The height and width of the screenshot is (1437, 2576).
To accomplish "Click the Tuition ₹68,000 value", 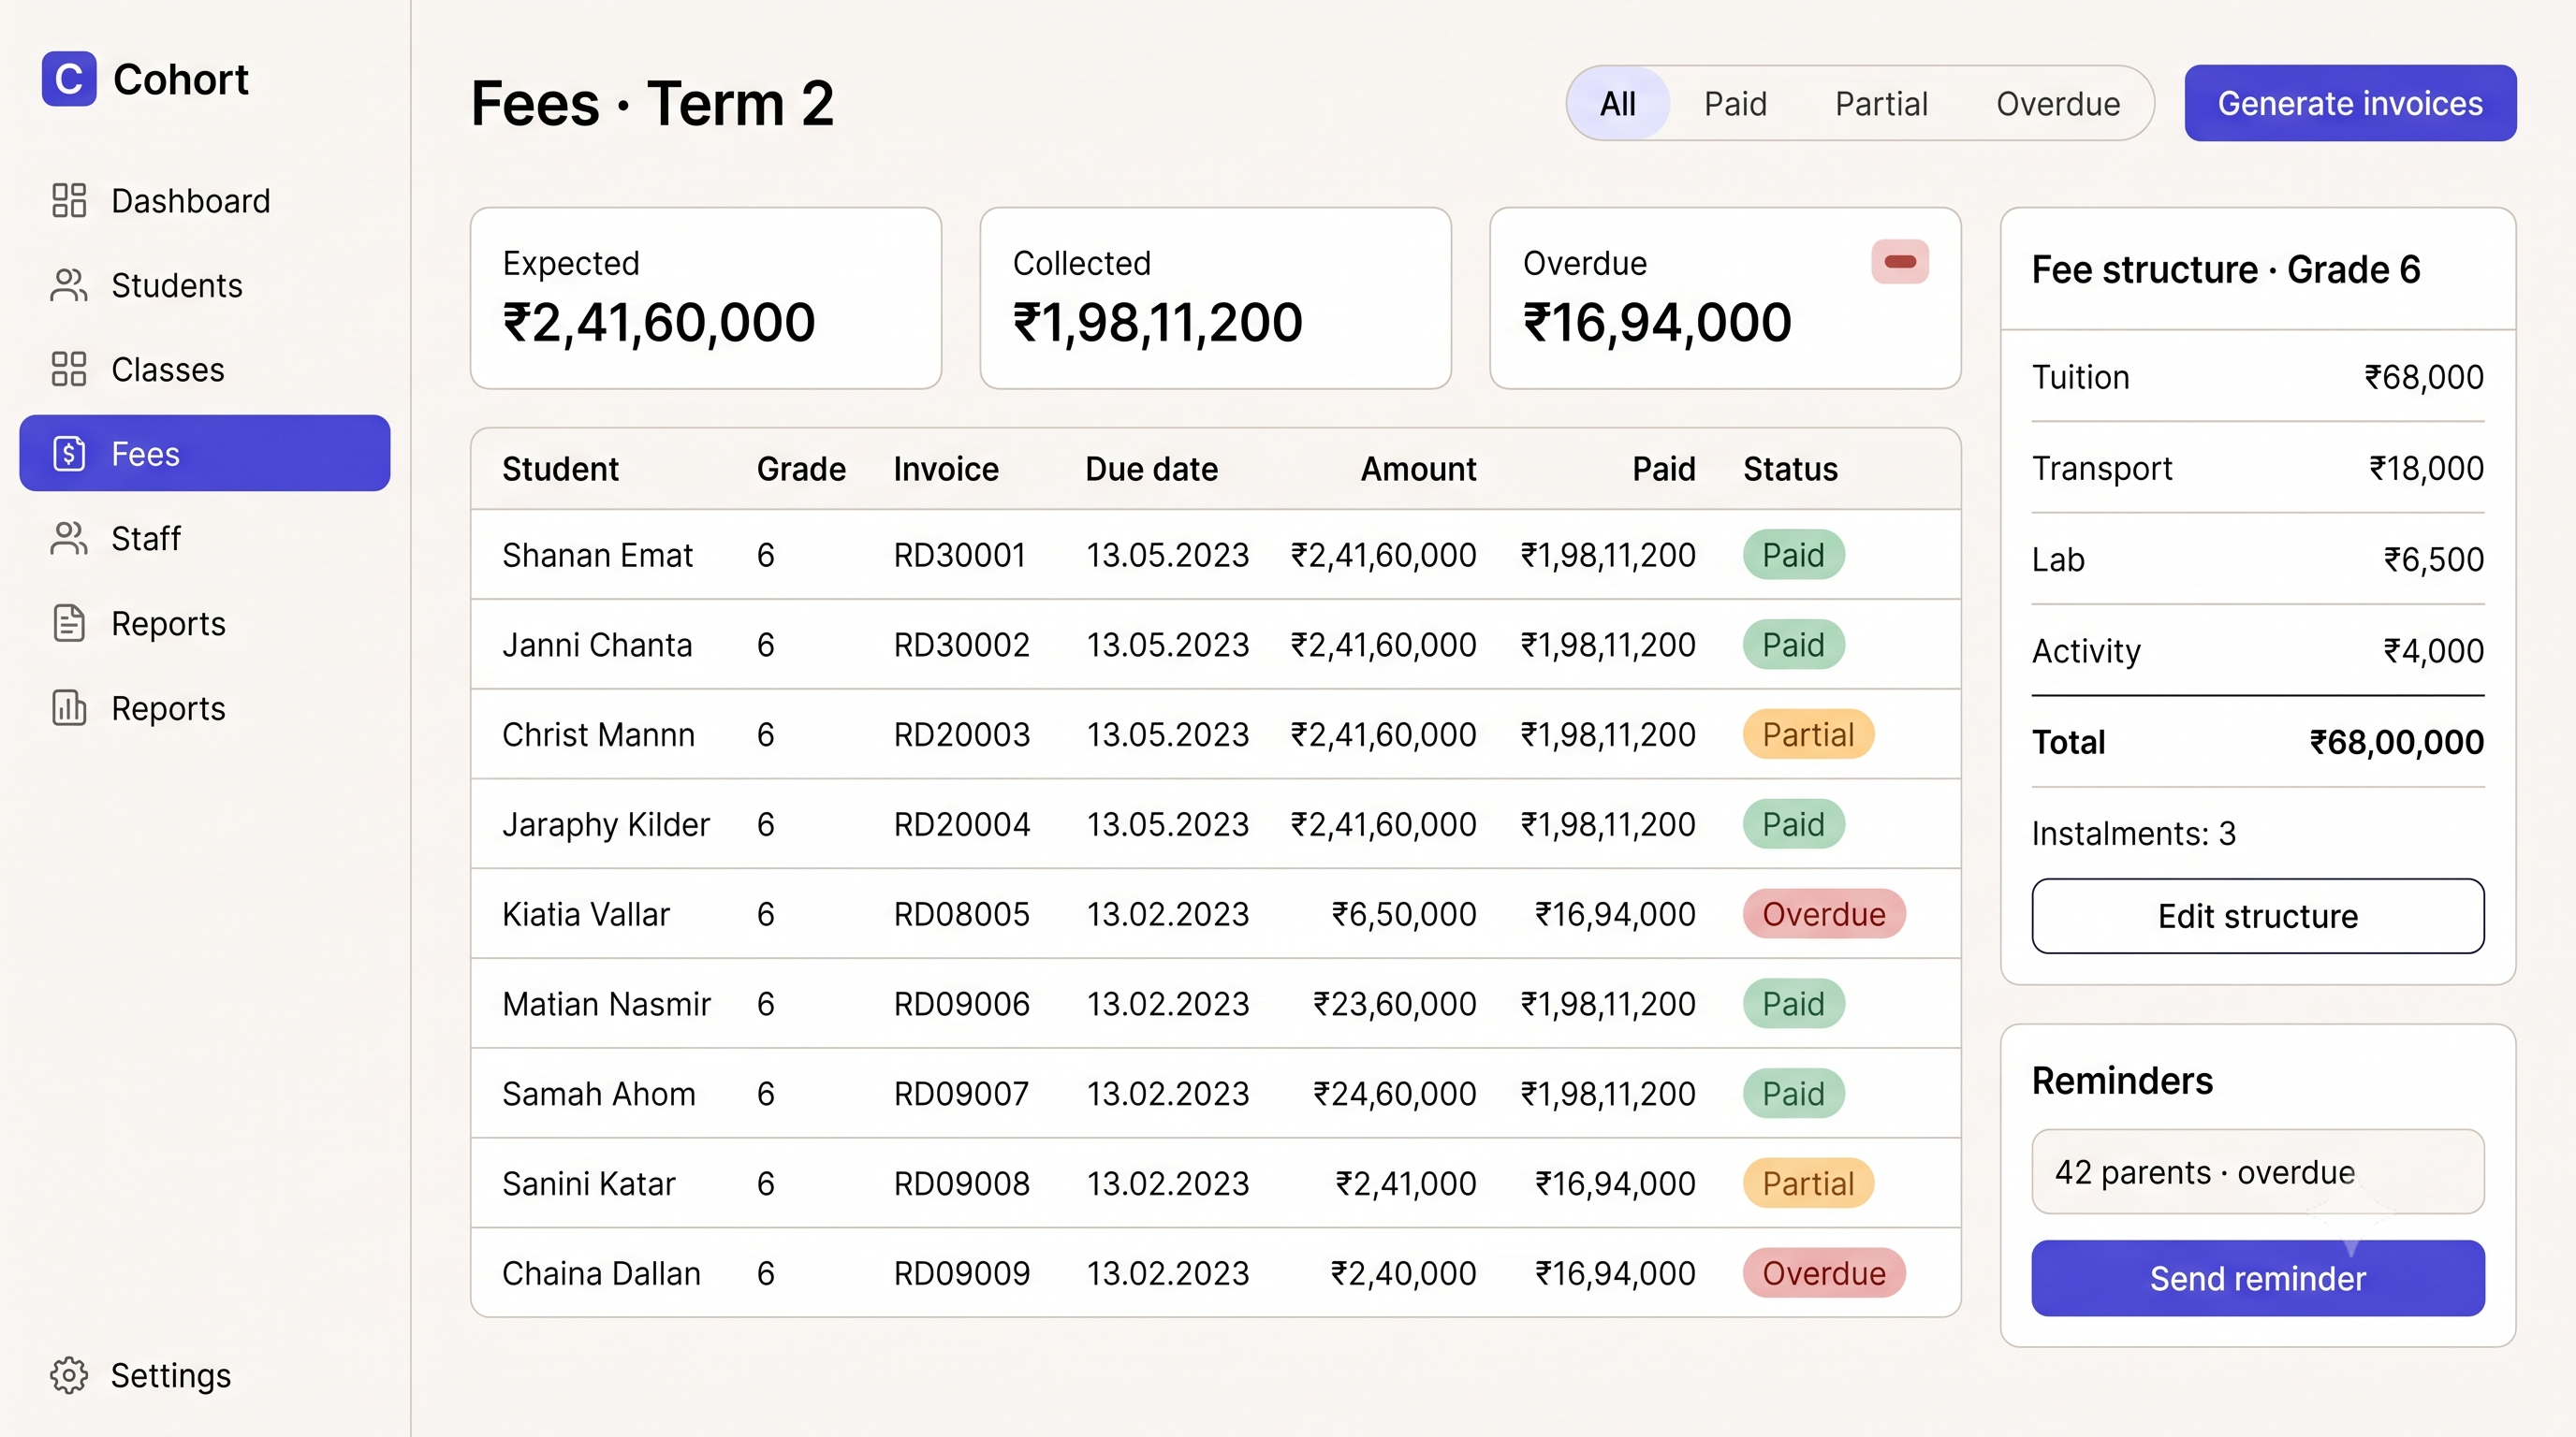I will click(x=2423, y=377).
